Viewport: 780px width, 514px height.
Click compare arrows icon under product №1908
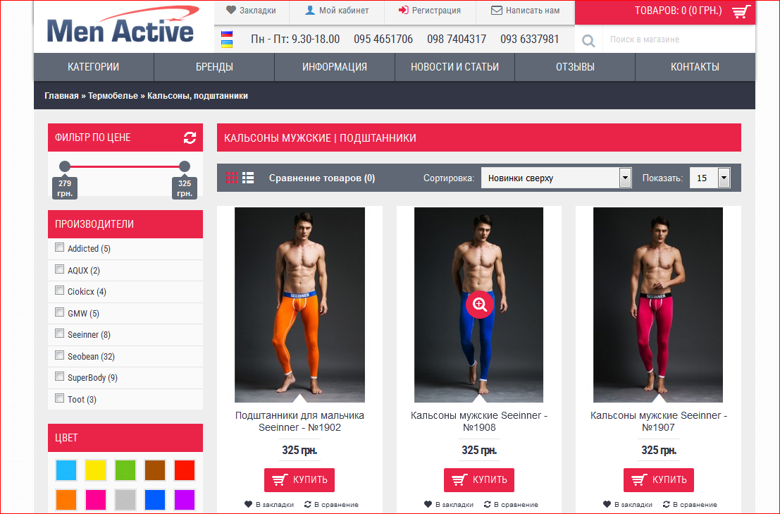click(488, 504)
